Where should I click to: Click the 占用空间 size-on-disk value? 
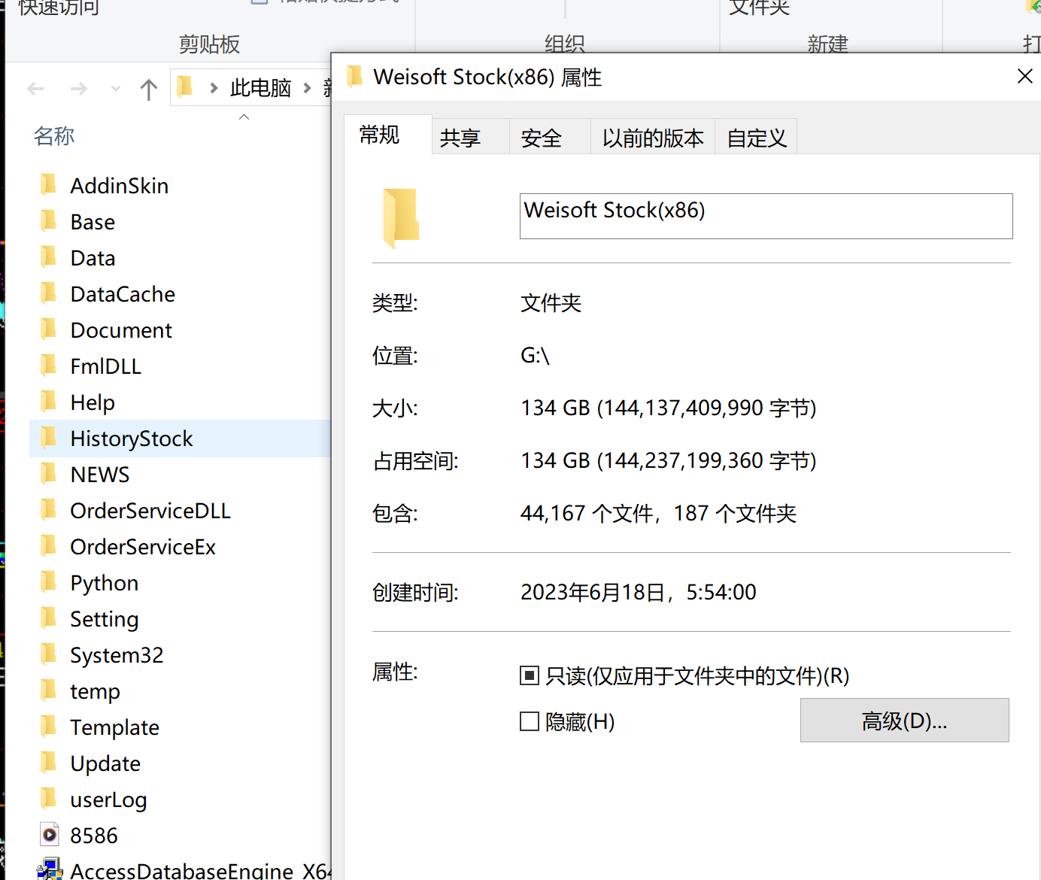coord(668,461)
